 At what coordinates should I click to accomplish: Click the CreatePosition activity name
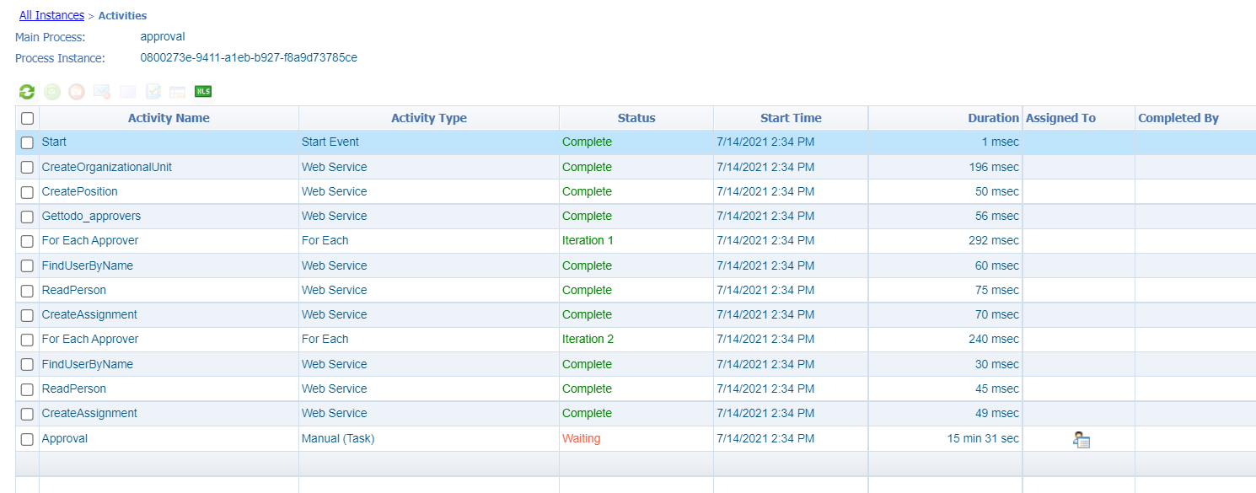pos(80,191)
